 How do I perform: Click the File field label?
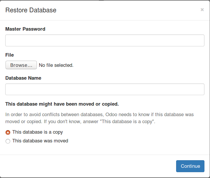point(10,55)
